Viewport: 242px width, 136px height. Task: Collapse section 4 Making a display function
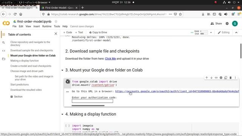(62, 114)
